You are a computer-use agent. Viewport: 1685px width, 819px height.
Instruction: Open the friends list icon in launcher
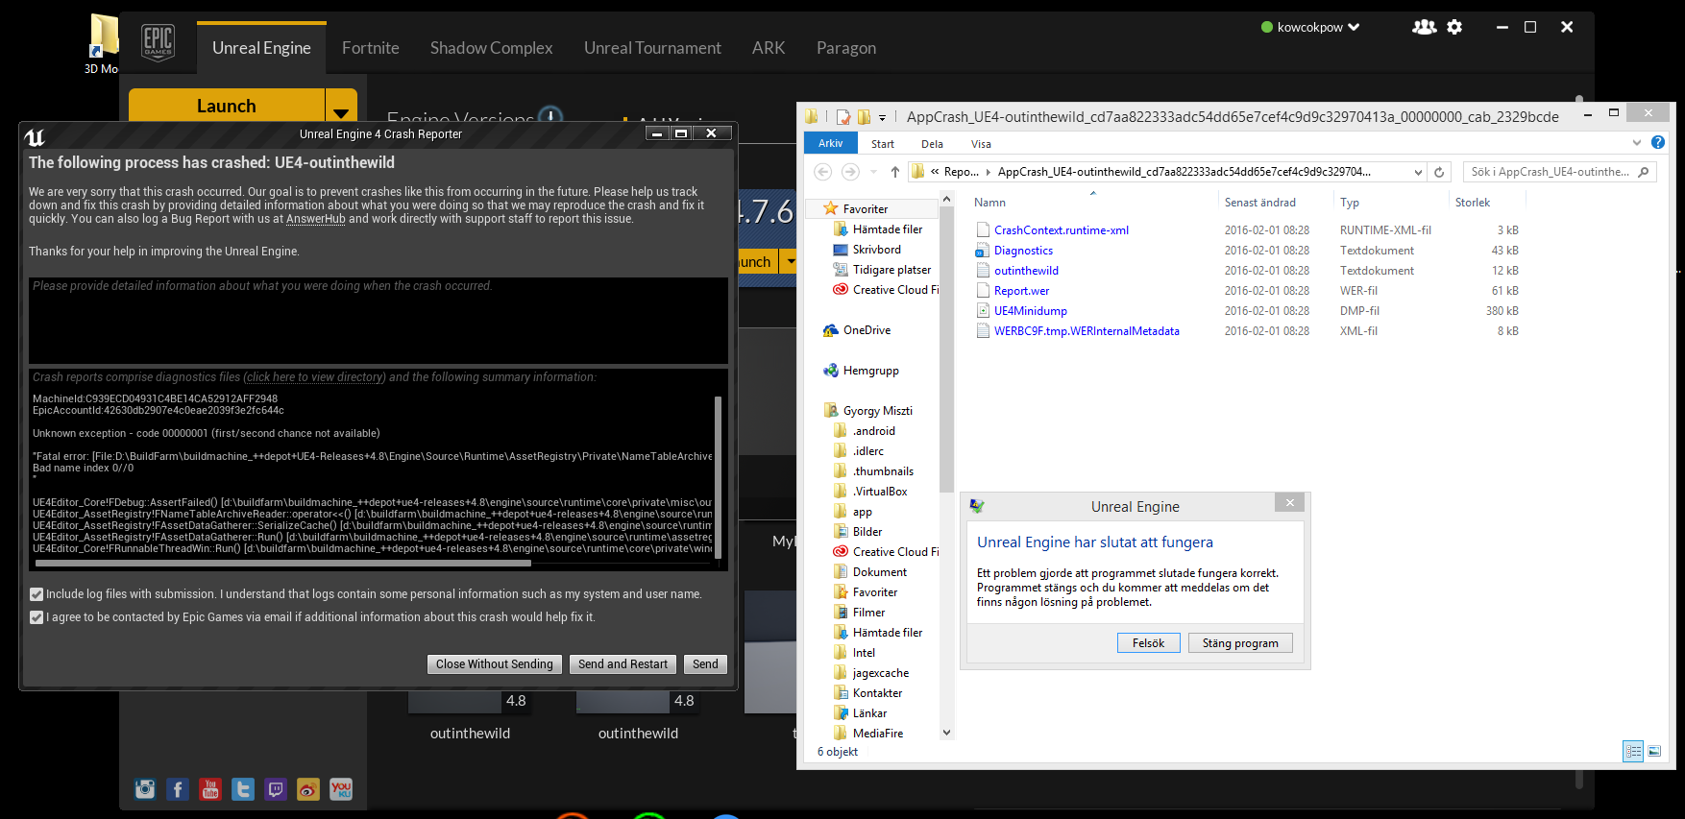click(1424, 27)
